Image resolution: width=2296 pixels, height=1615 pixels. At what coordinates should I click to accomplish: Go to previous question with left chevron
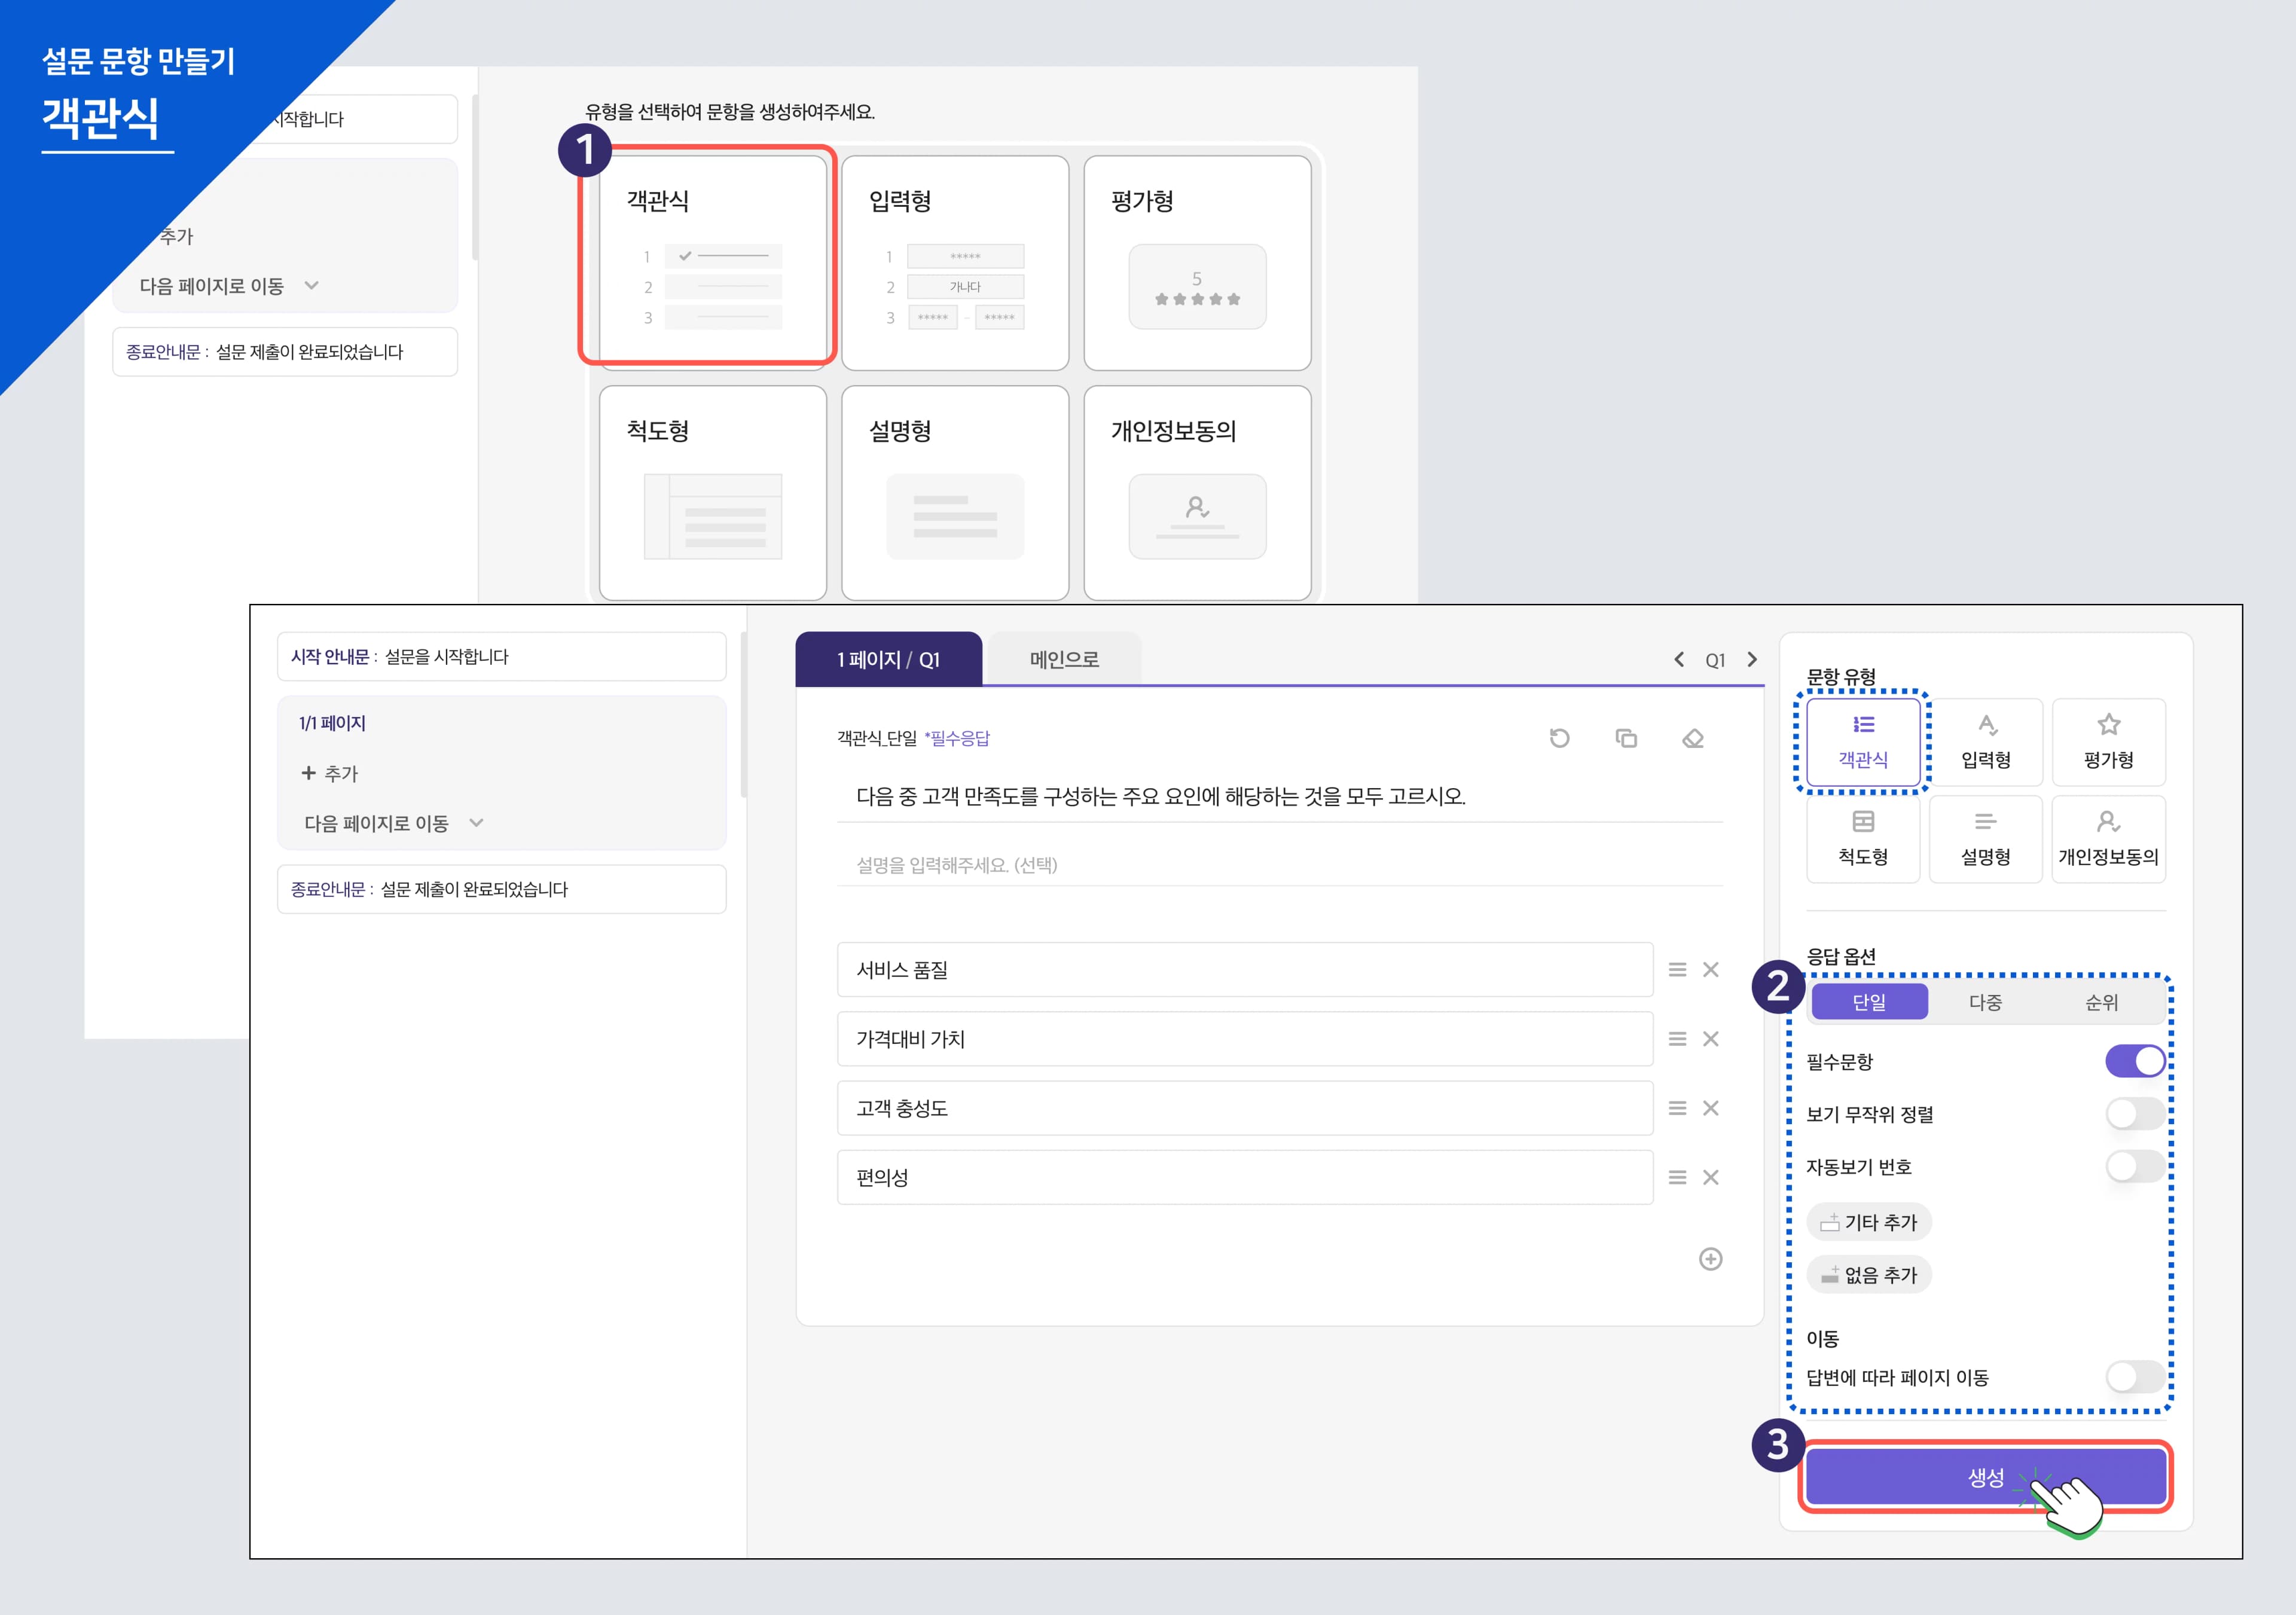click(1679, 659)
